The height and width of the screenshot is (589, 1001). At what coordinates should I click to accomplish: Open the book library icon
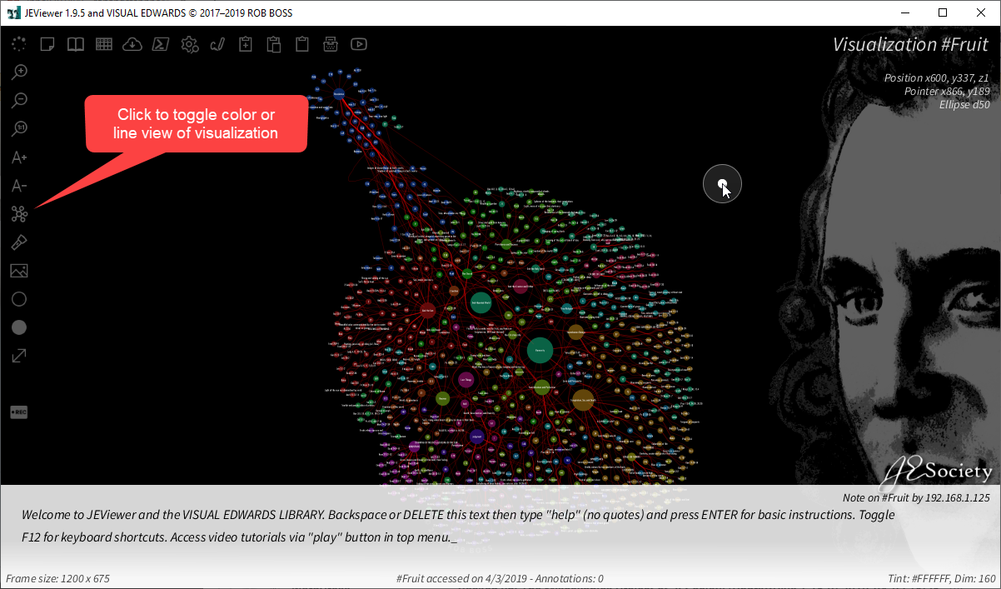click(76, 44)
